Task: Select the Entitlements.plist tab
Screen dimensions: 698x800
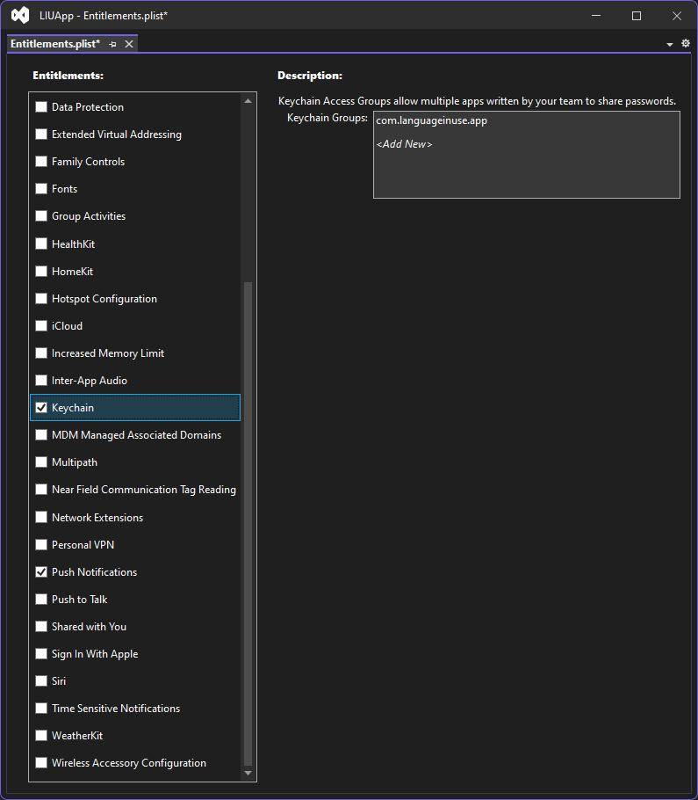Action: [55, 44]
